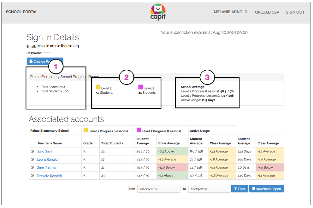The image size is (313, 208).
Task: Click the download icon on Sam Jacobs' row
Action: (x=32, y=167)
